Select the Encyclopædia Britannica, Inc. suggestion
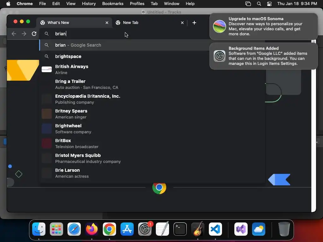This screenshot has height=242, width=323. pyautogui.click(x=152, y=99)
